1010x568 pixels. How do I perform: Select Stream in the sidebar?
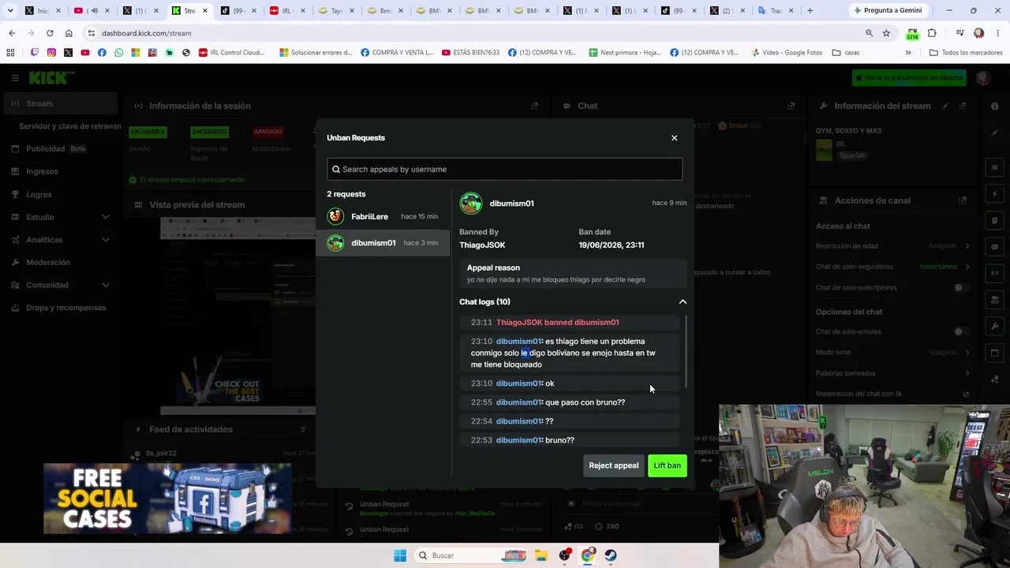coord(62,103)
